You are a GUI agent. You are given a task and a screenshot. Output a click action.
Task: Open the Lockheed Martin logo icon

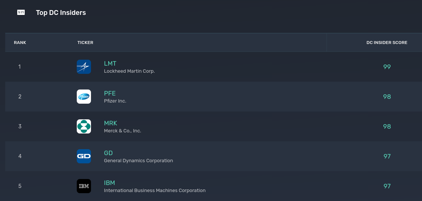click(84, 67)
